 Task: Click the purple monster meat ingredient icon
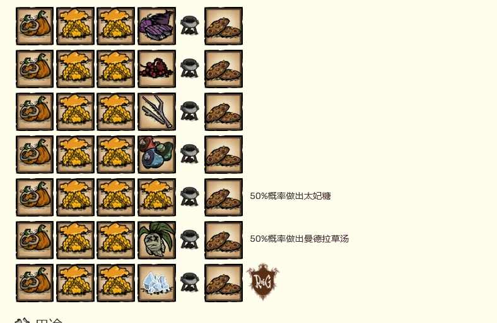[156, 26]
